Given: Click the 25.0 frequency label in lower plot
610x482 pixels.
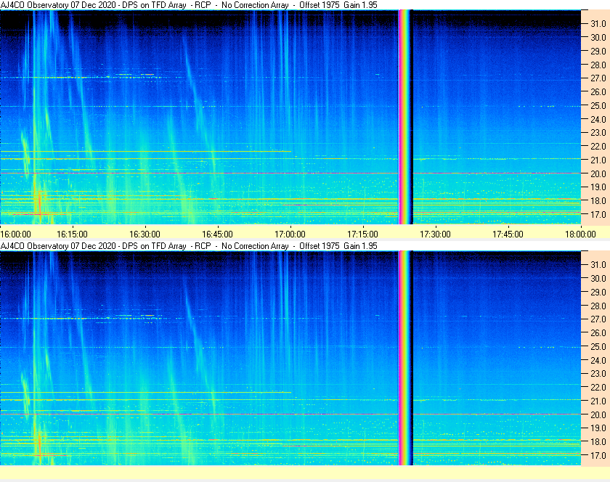Looking at the screenshot, I should (x=598, y=347).
